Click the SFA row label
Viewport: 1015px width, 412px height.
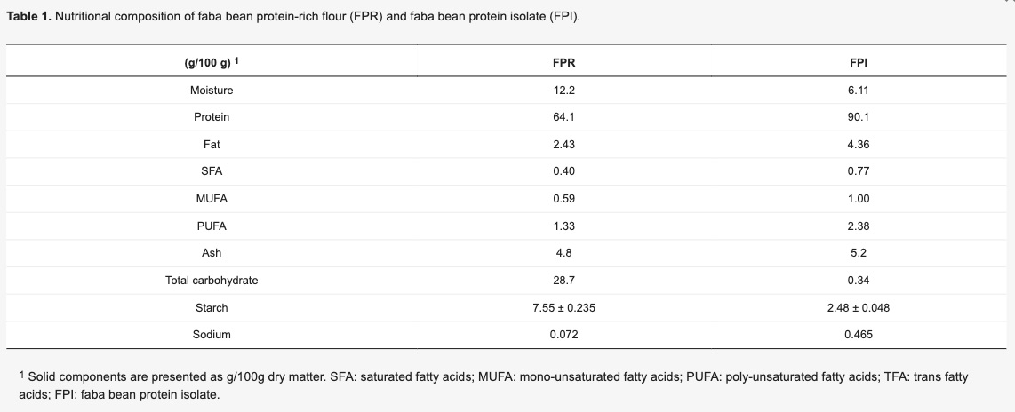pos(212,171)
